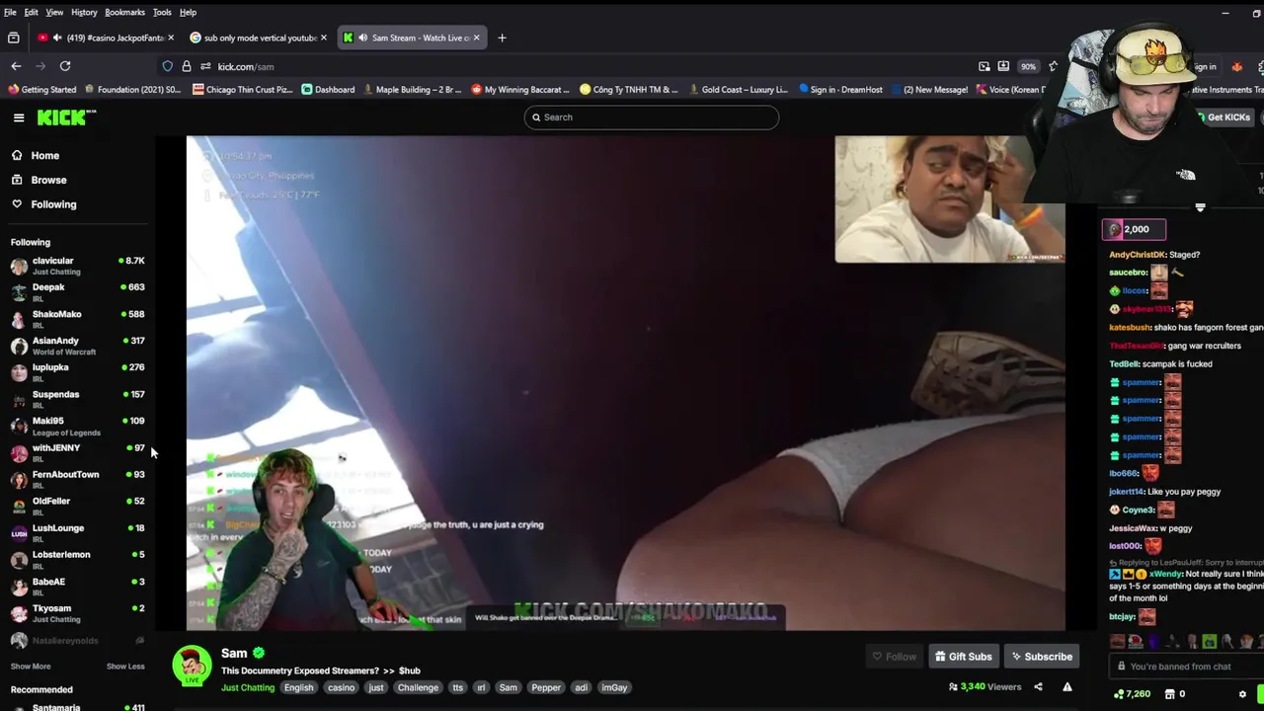Expand following list with Show More

31,667
